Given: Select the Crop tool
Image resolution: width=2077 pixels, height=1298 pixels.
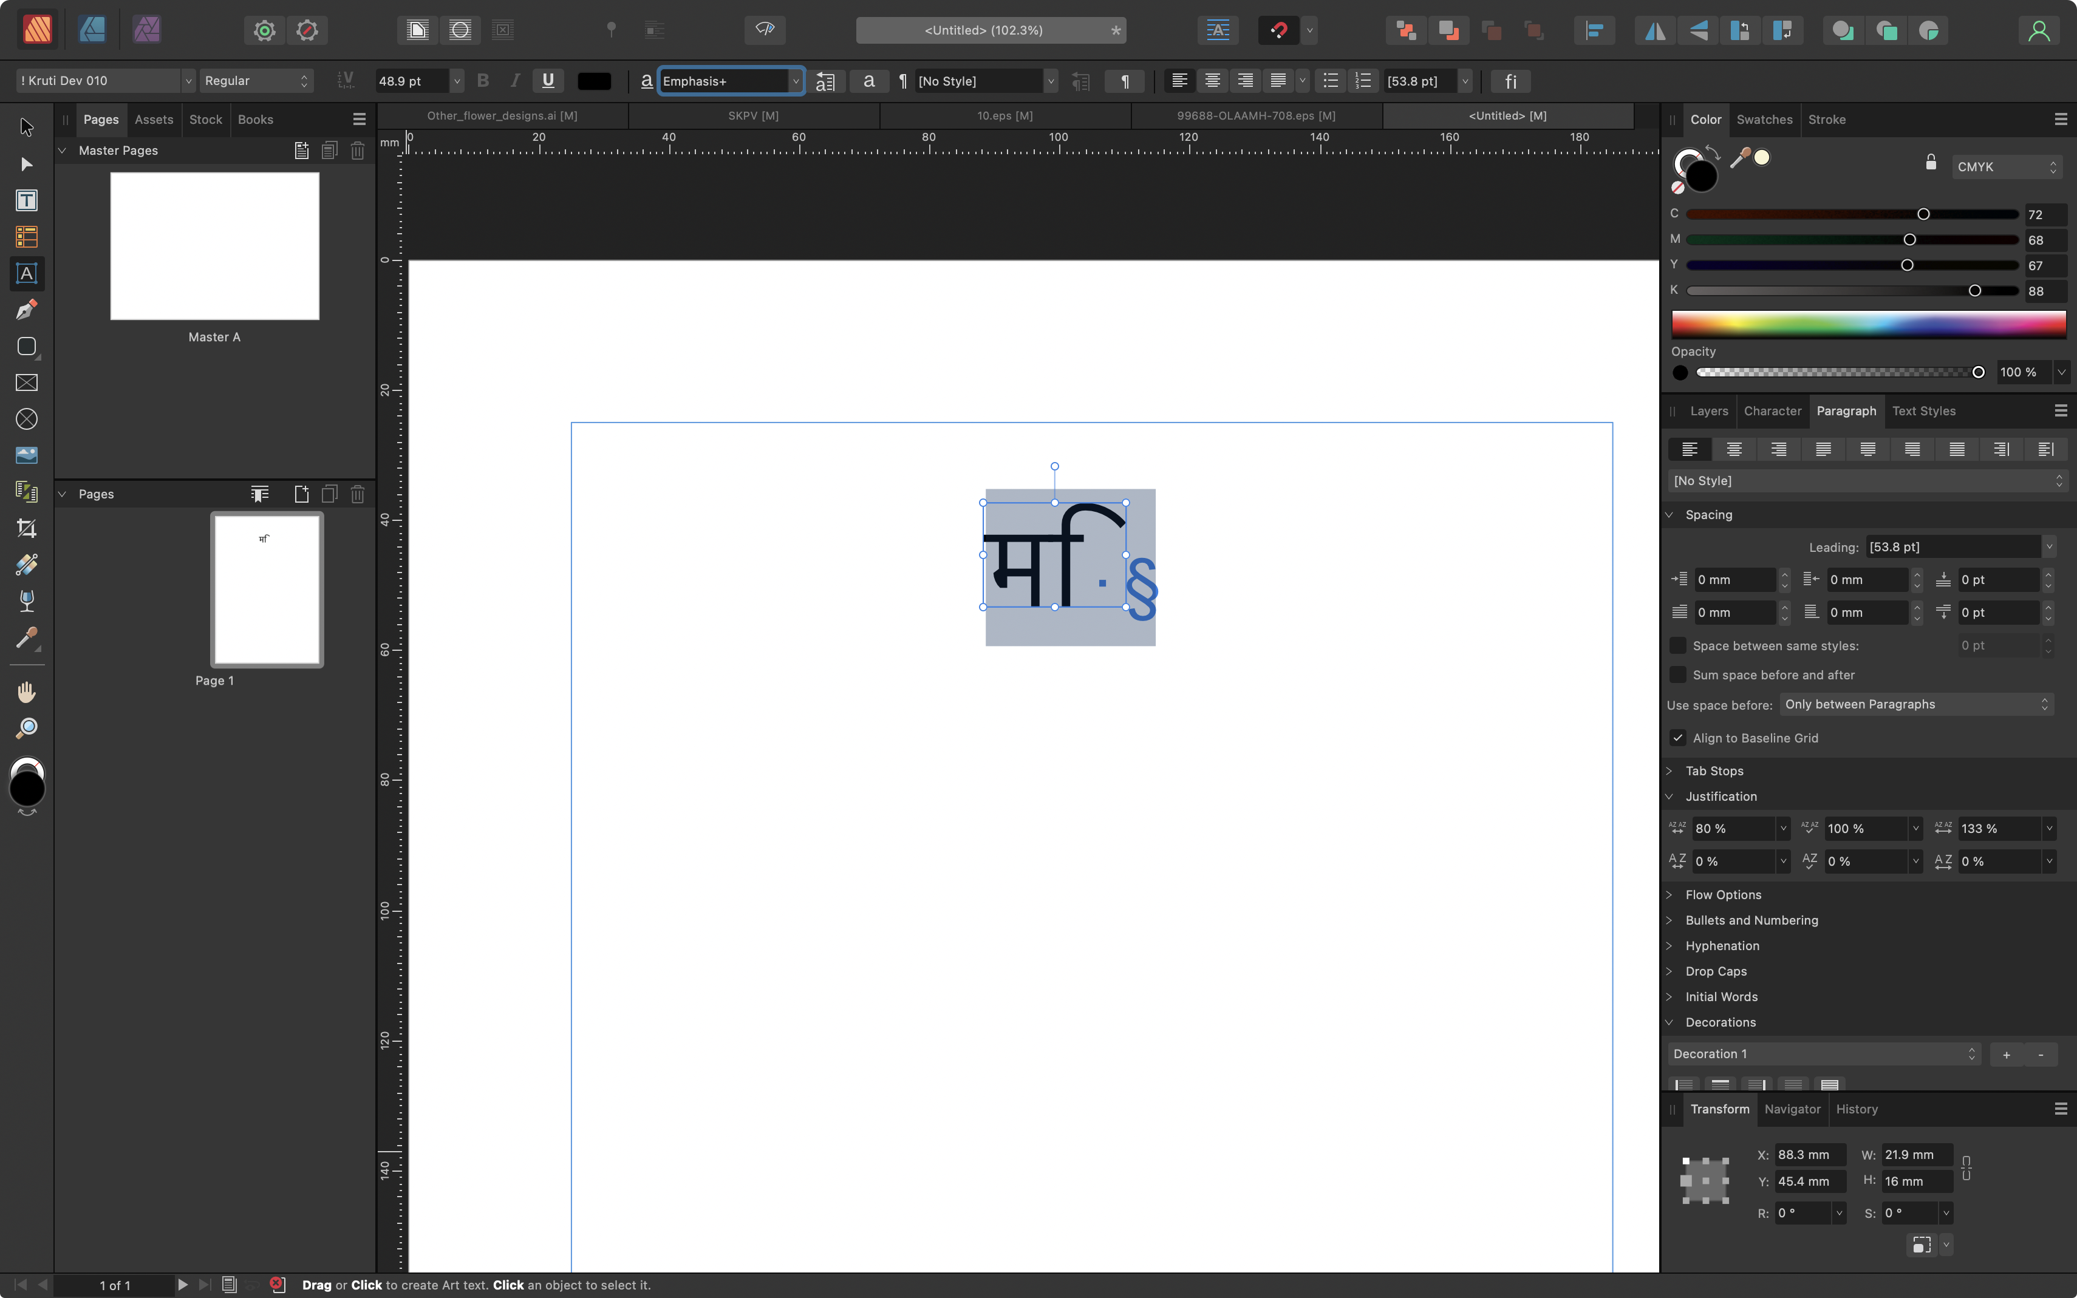Looking at the screenshot, I should 27,528.
